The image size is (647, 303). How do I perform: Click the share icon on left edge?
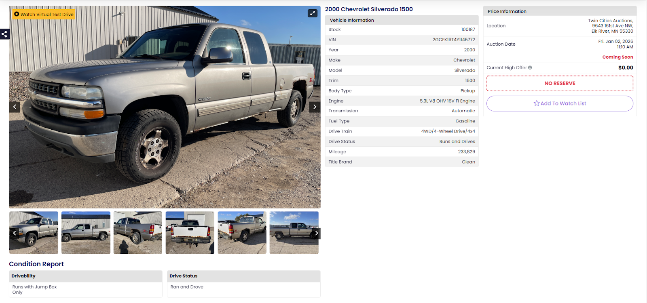pos(4,34)
